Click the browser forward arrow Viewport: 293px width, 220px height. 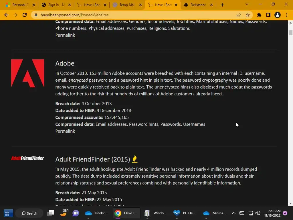pos(15,15)
